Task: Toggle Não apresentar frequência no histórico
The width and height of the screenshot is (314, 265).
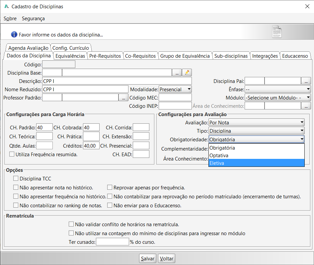Action: pyautogui.click(x=16, y=196)
